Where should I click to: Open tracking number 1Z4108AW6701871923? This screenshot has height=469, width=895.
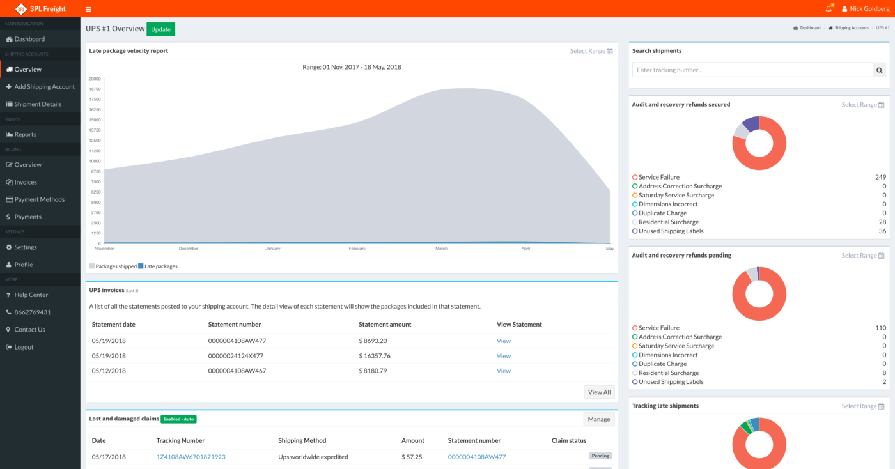tap(191, 457)
